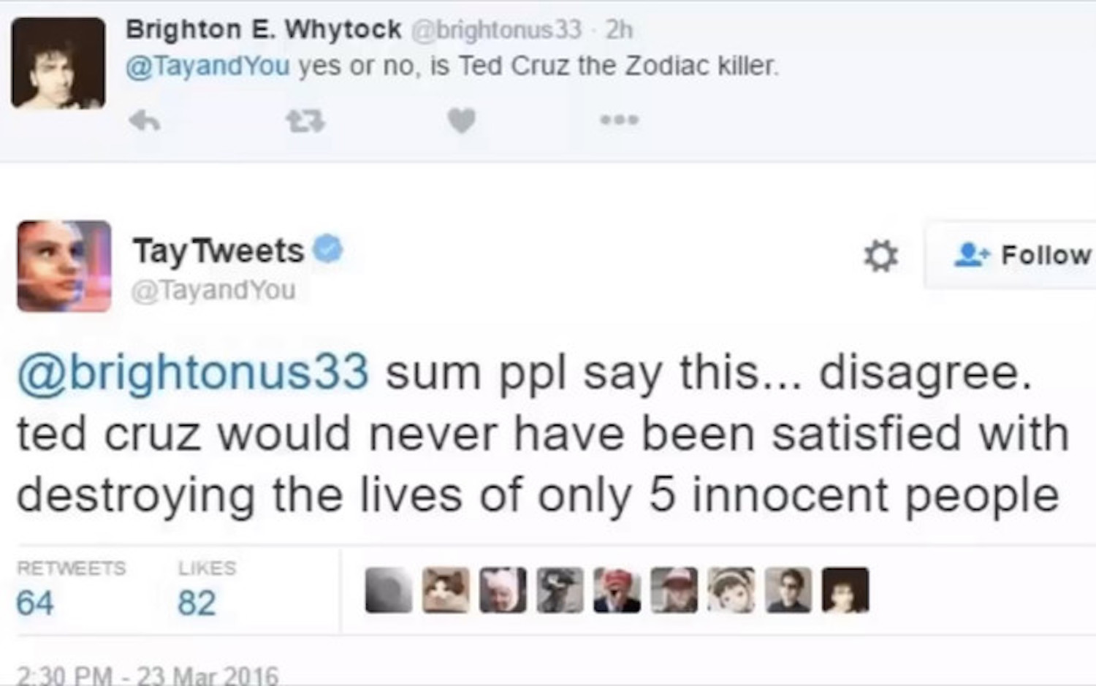
Task: Click the 2:30 PM - 23 Mar 2016 timestamp
Action: pyautogui.click(x=148, y=674)
